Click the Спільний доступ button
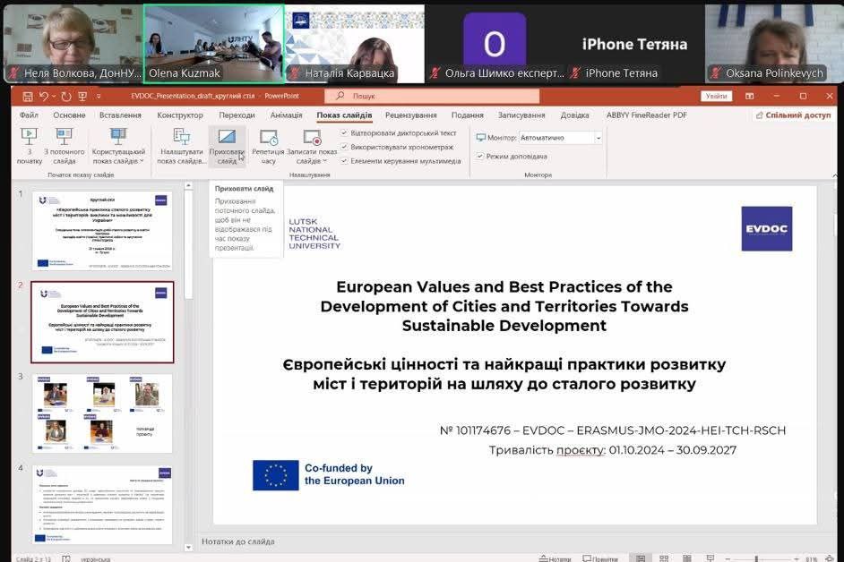The image size is (844, 562). click(x=793, y=115)
